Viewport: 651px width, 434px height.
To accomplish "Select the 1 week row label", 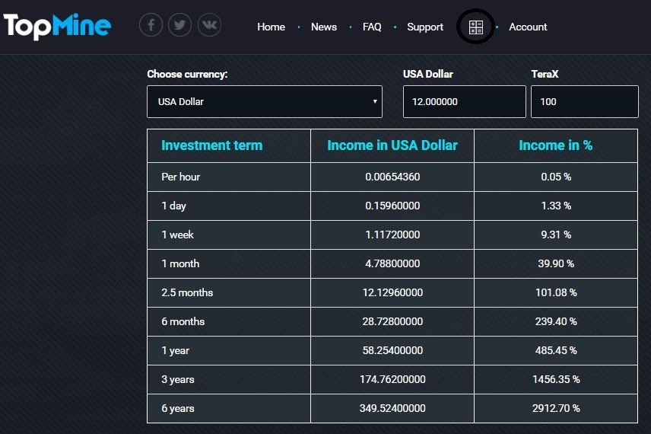I will [x=177, y=235].
